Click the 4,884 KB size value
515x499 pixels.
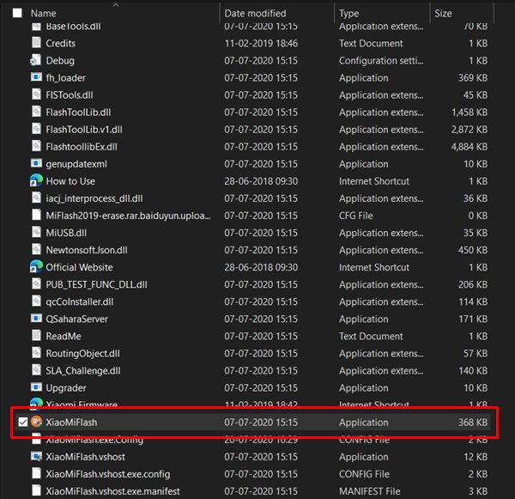tap(470, 147)
